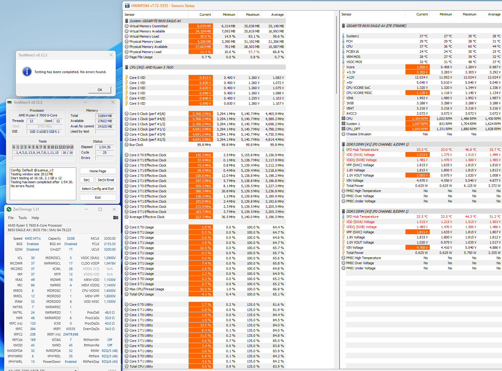Click the Speed value 6400 MT/s in ZenTimings
The width and height of the screenshot is (502, 371).
click(x=33, y=238)
